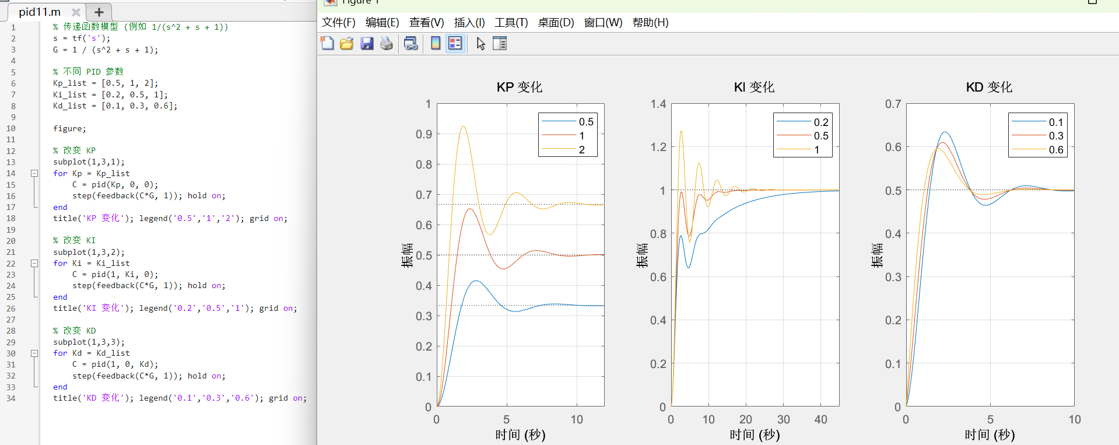The image size is (1119, 445).
Task: Select '时间 (秒)' label under KP plot
Action: pos(520,435)
